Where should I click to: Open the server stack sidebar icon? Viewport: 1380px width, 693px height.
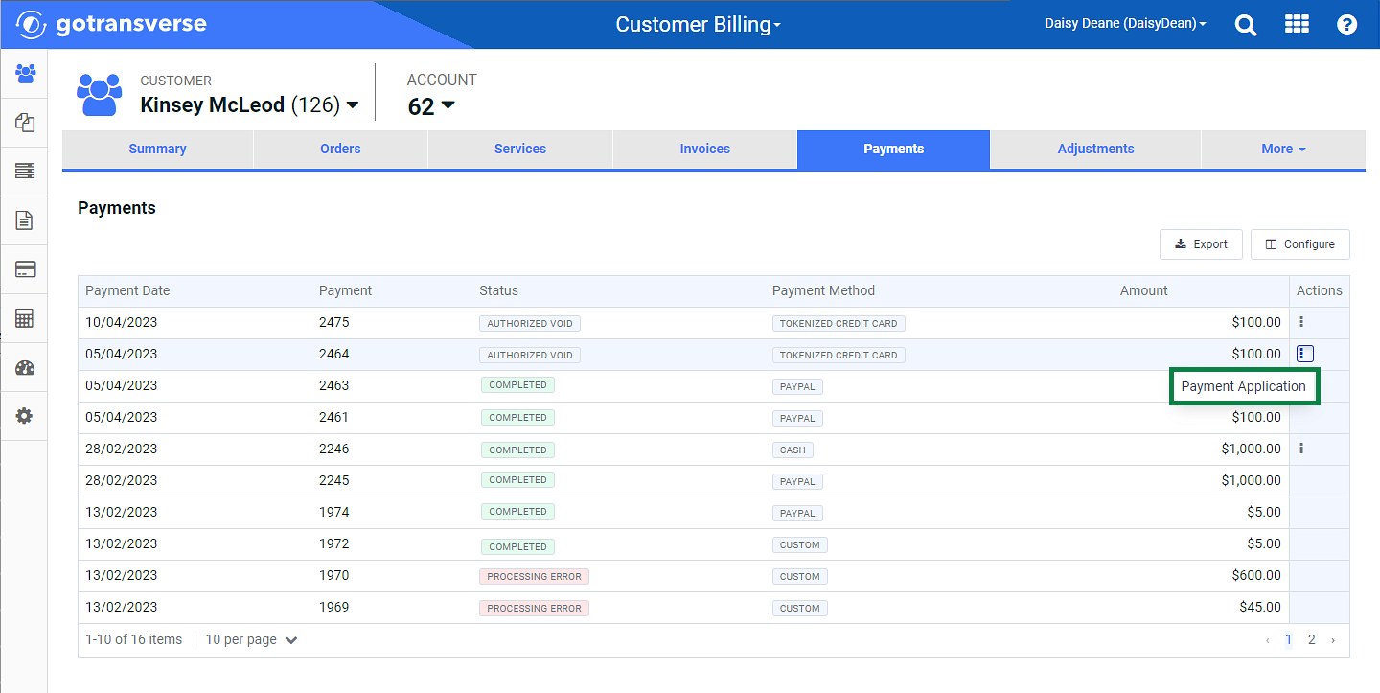[x=25, y=172]
